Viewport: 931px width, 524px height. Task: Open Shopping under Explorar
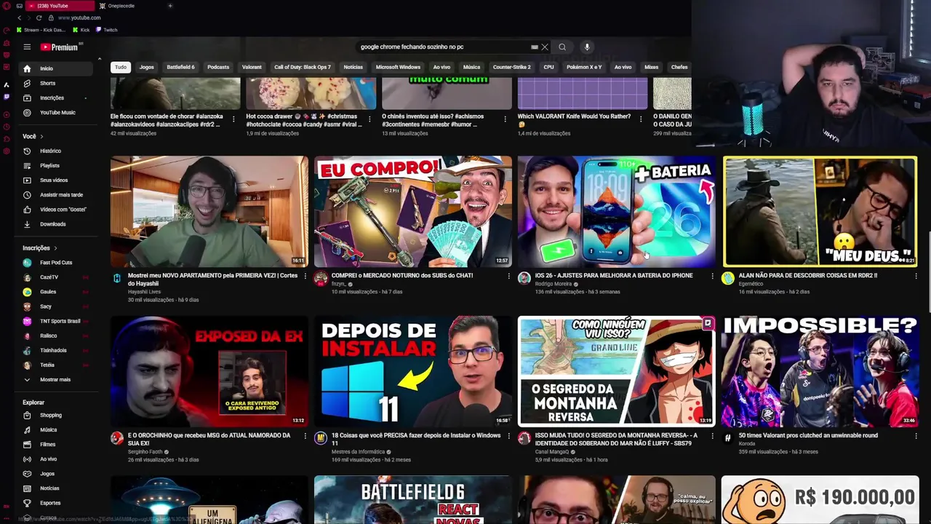pyautogui.click(x=51, y=416)
